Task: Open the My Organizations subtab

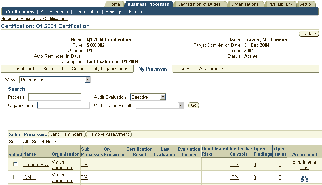Action: coord(111,69)
